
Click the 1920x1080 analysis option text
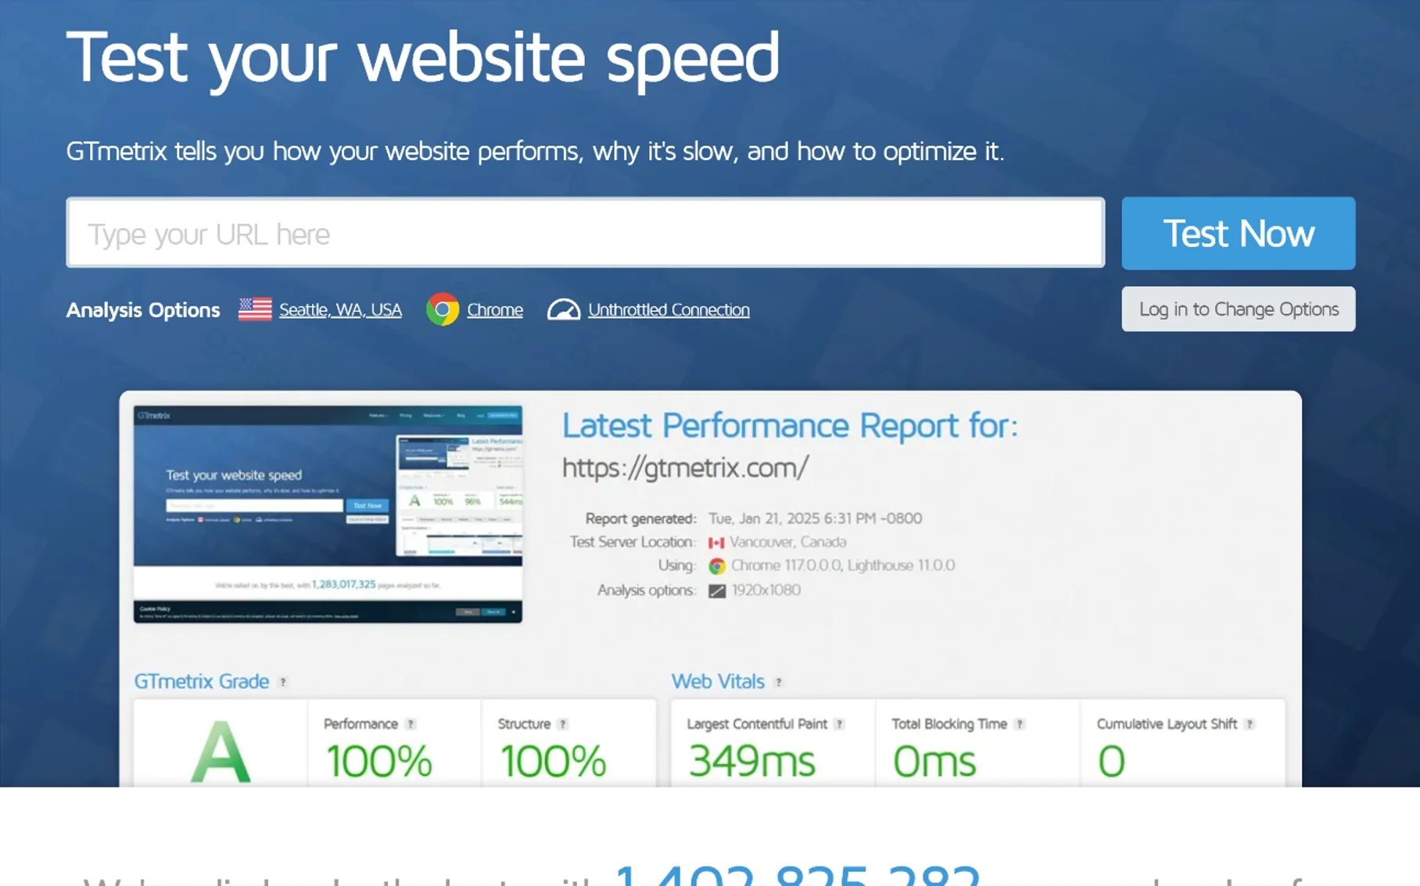[x=766, y=591]
